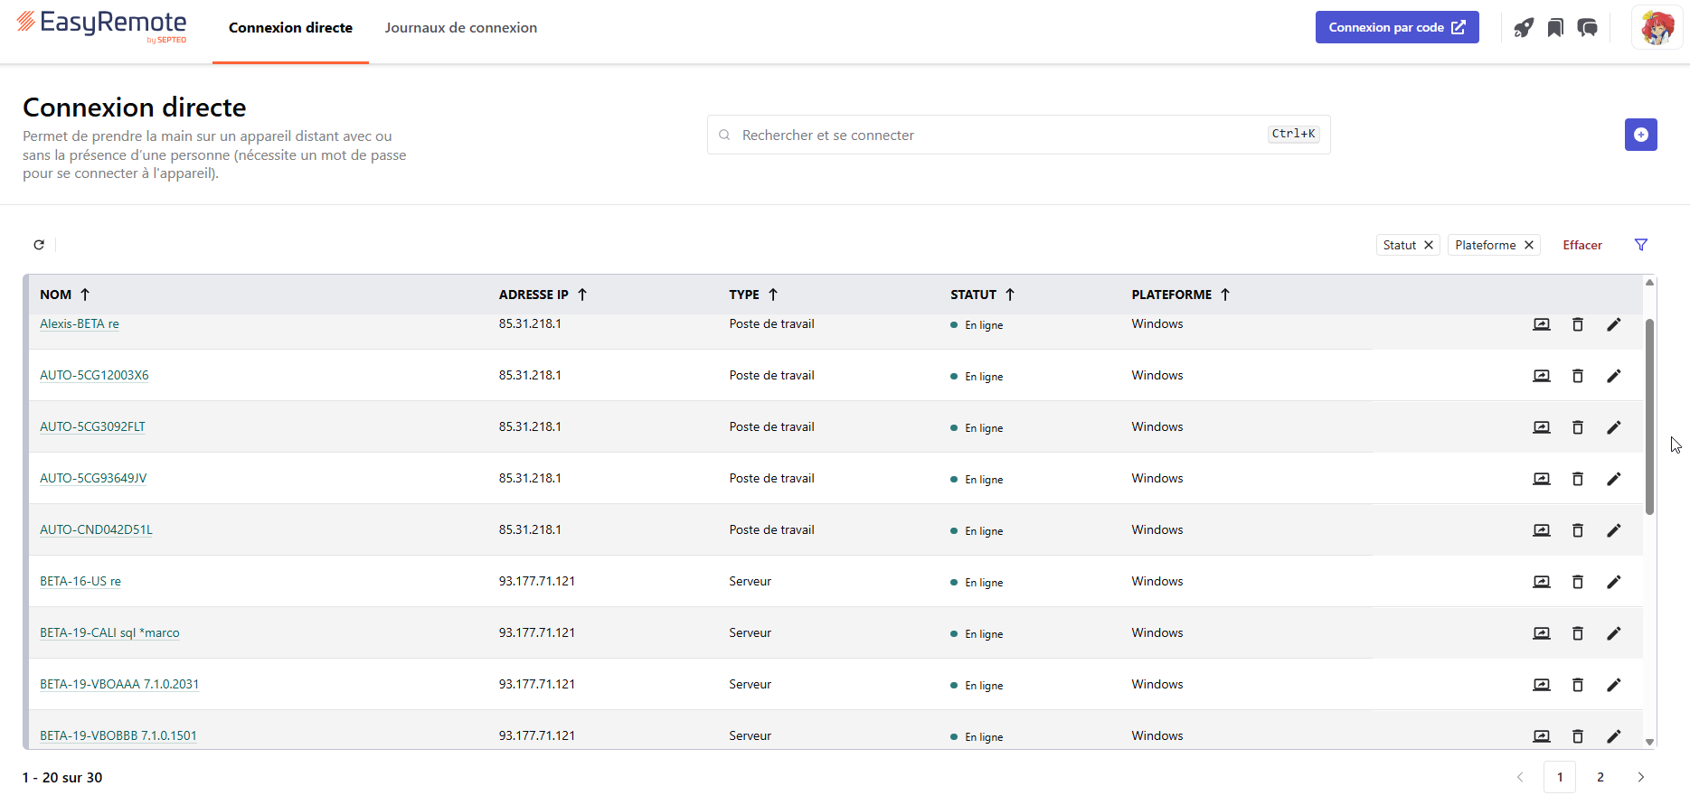Refresh the device list
Screen dimensions: 1690x805
click(x=39, y=245)
